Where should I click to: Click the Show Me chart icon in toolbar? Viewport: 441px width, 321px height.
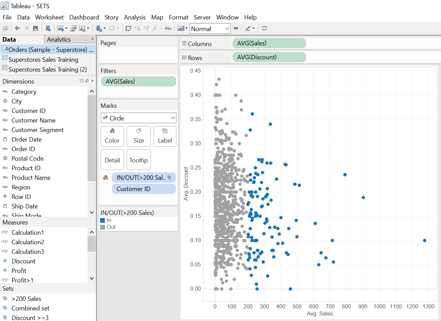coord(181,28)
